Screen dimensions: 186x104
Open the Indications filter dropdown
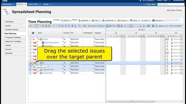point(158,20)
